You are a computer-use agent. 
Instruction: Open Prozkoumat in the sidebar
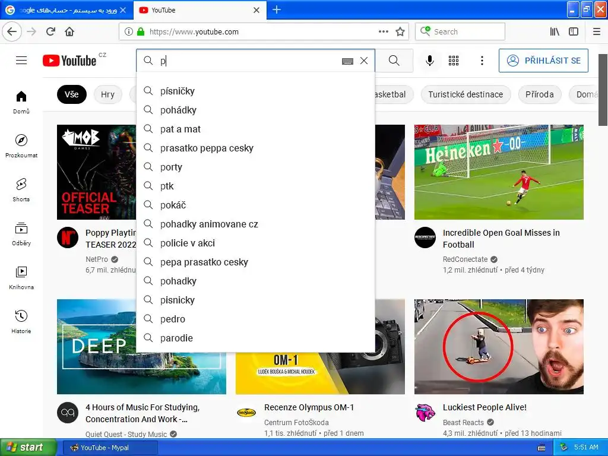pos(21,146)
